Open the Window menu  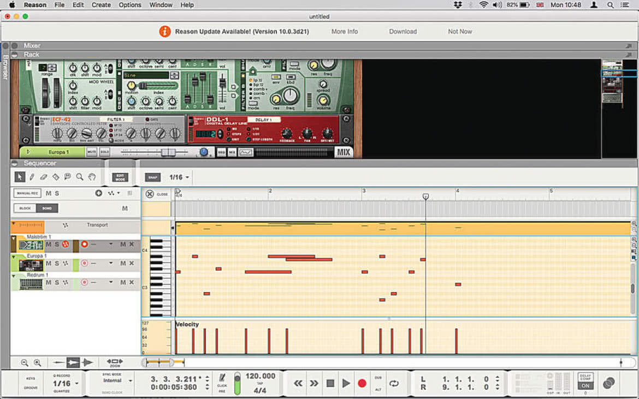(161, 5)
